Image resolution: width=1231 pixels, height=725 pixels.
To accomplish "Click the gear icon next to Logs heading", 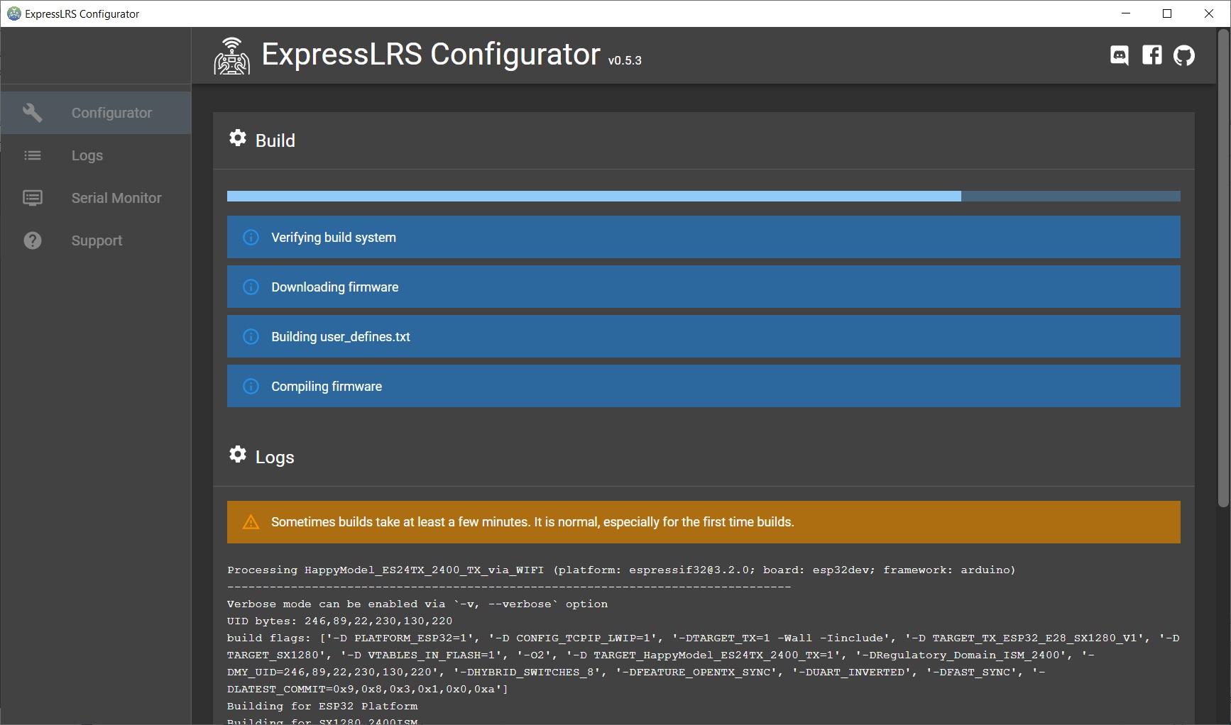I will point(238,454).
